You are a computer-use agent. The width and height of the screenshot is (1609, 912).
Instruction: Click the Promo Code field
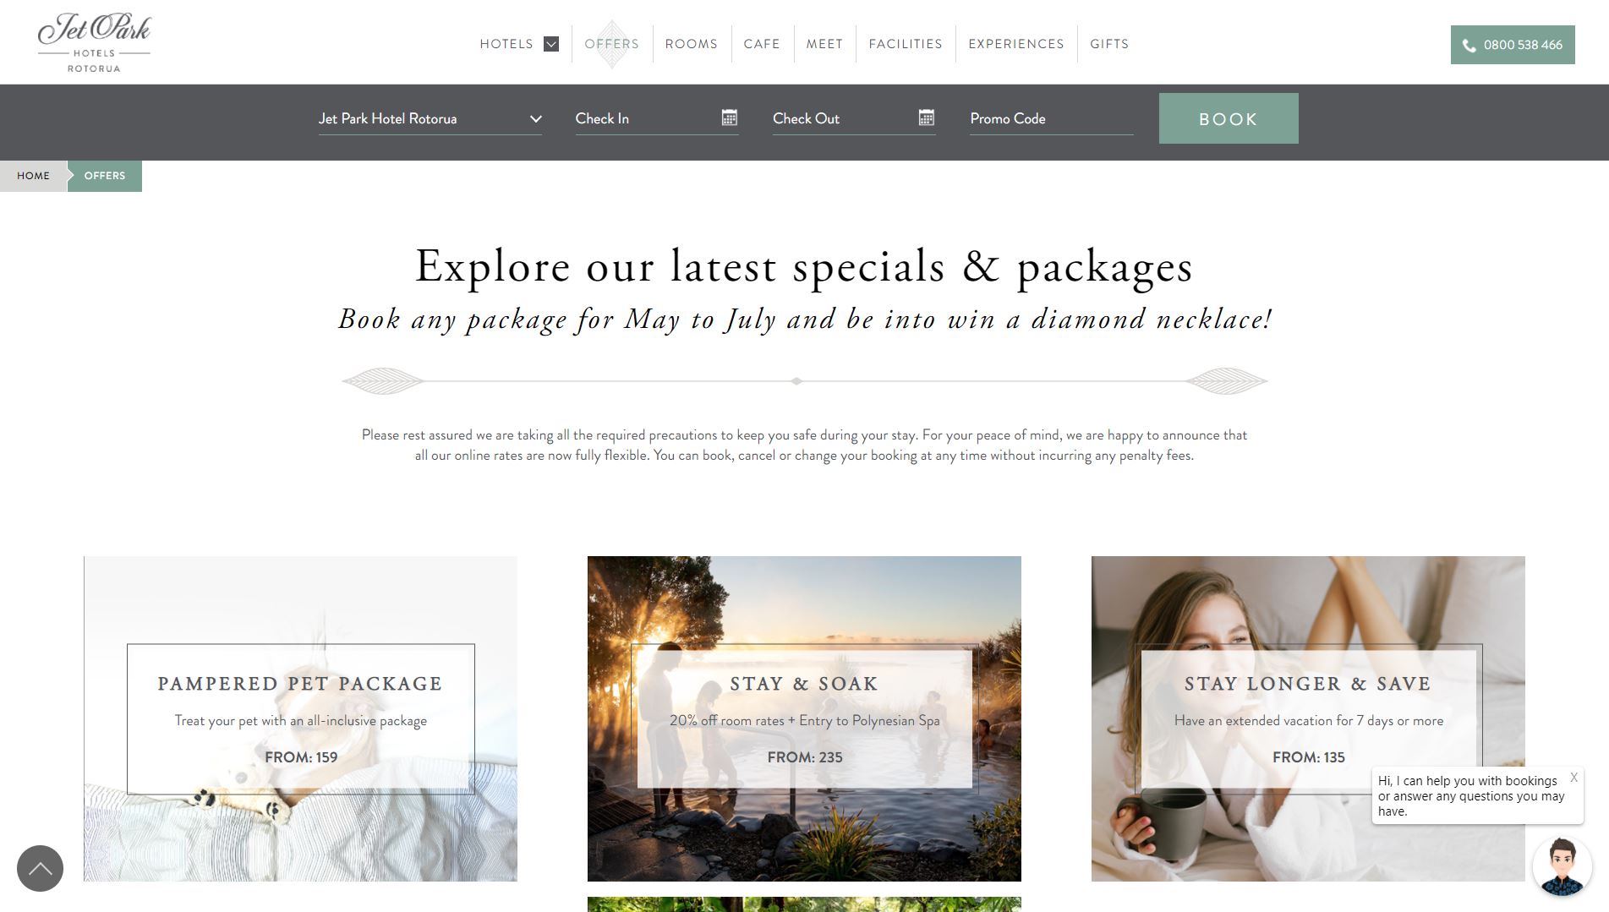click(1052, 118)
